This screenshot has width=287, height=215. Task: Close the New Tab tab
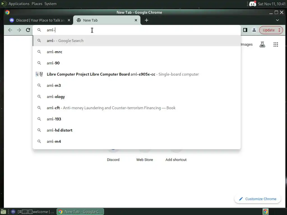[x=136, y=20]
